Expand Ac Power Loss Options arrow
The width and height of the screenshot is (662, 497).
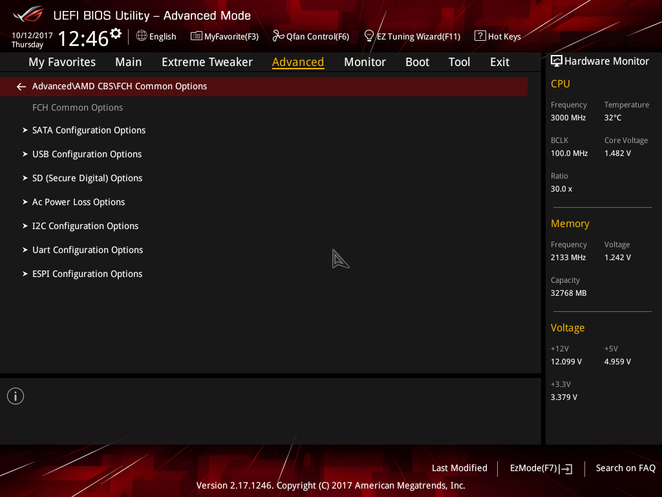pyautogui.click(x=25, y=202)
